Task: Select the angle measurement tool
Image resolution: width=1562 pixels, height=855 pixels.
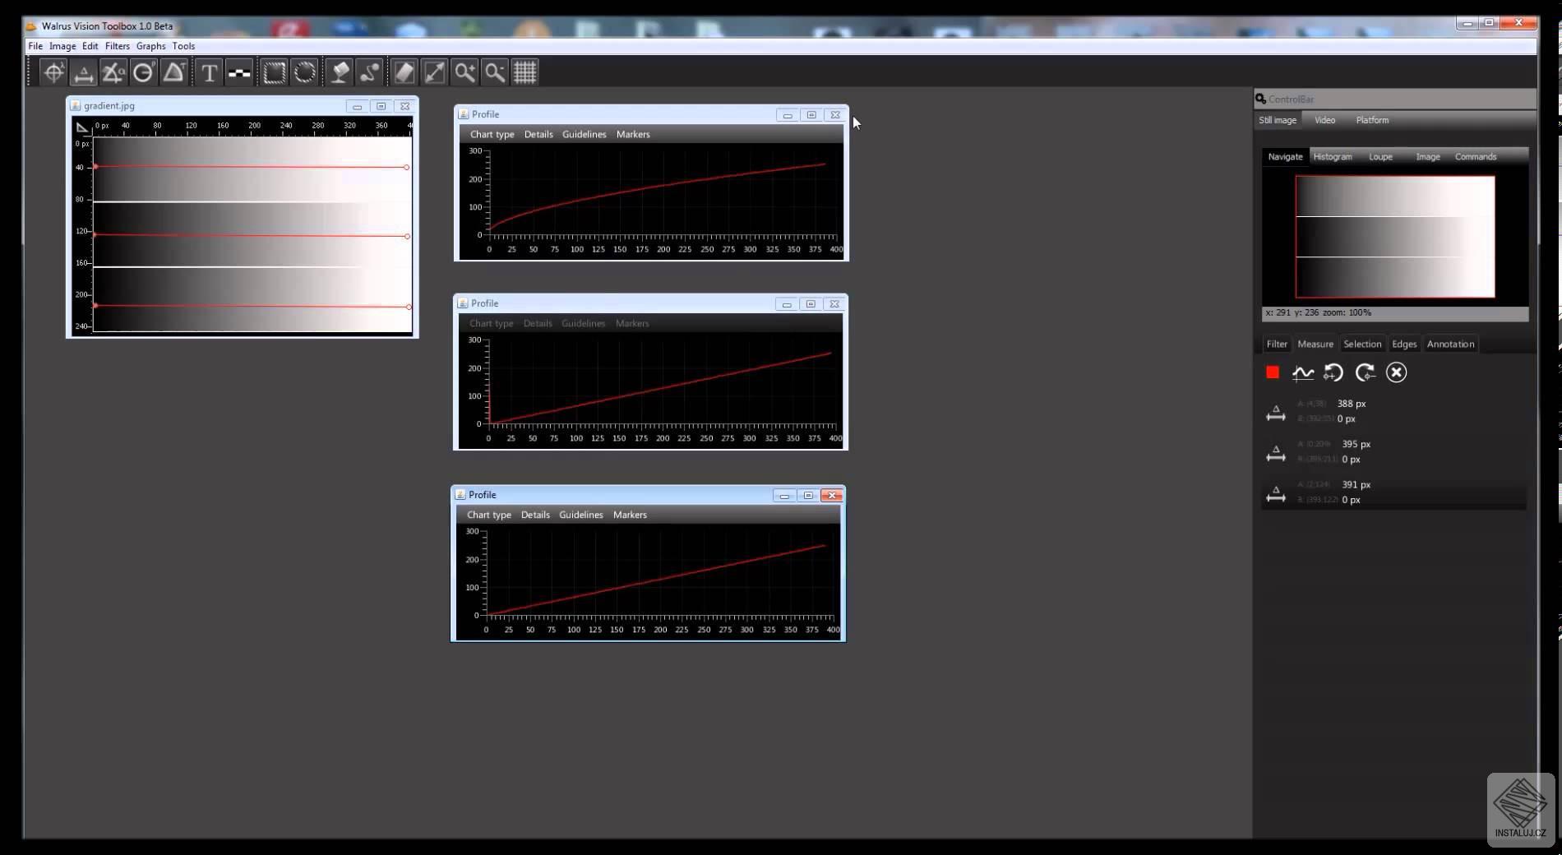Action: point(112,72)
